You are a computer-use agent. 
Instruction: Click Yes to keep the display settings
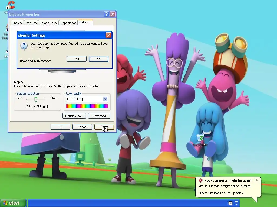[x=77, y=59]
